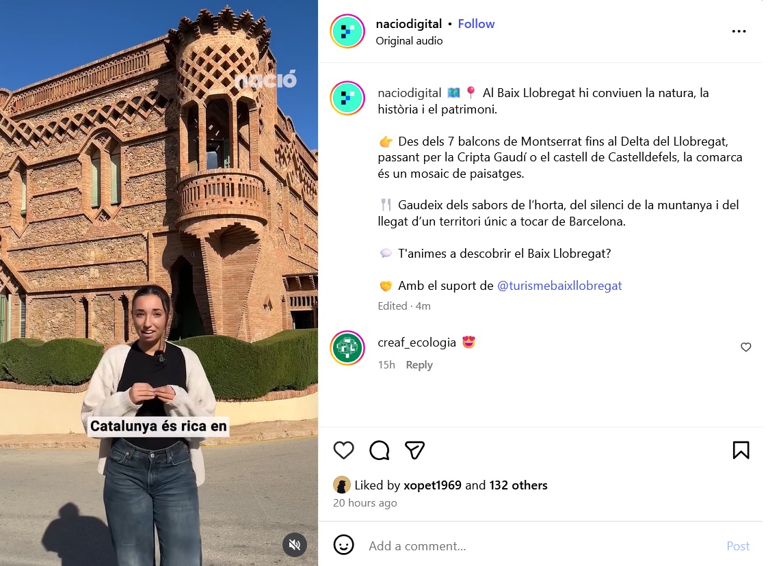
Task: Open the Original audio link
Action: 409,40
